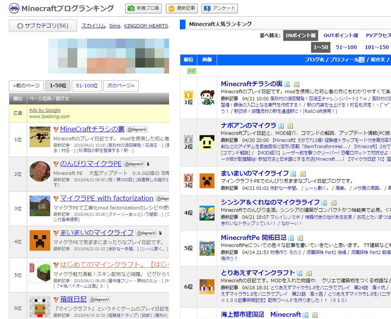Open ナポアンのマイクラ blog link
Image resolution: width=391 pixels, height=319 pixels.
(248, 125)
